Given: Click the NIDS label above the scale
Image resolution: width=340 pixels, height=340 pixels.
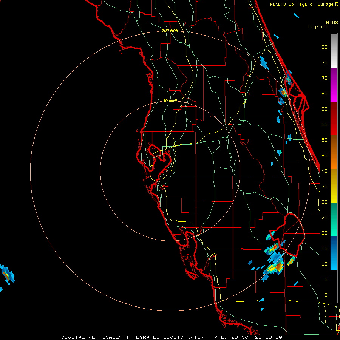Looking at the screenshot, I should [x=332, y=23].
